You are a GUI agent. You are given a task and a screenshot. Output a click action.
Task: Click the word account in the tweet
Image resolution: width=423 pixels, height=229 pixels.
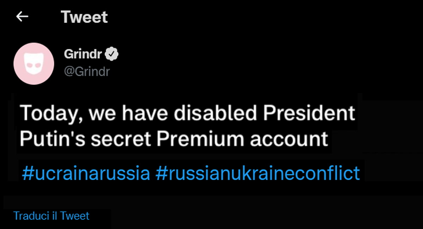point(289,139)
